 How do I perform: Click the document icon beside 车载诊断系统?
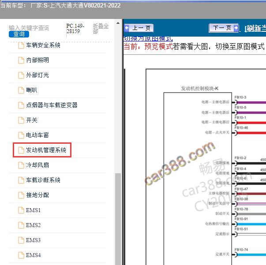[x=21, y=180]
